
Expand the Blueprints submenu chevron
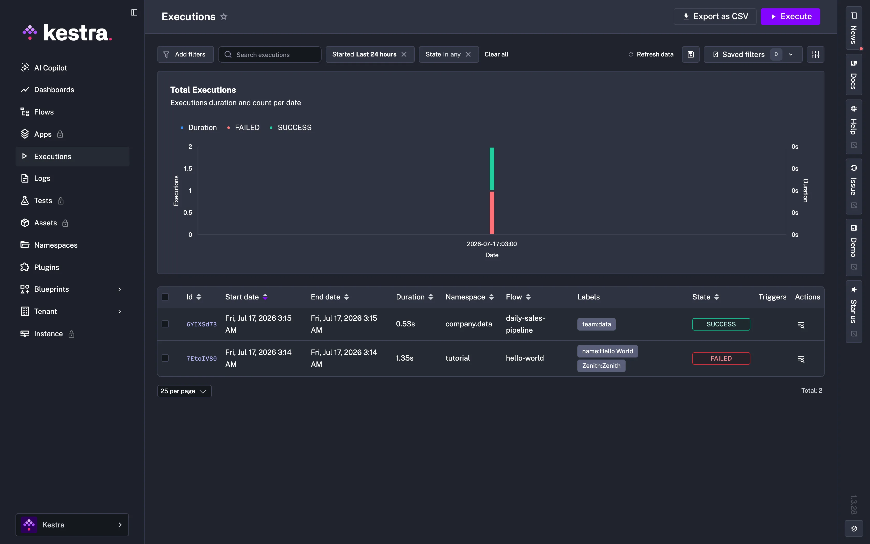pyautogui.click(x=119, y=289)
